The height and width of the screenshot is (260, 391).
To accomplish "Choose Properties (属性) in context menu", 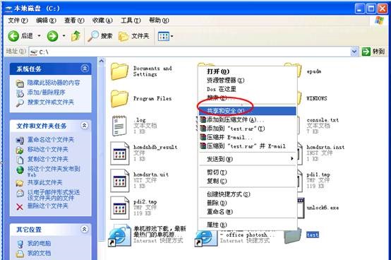I will coord(247,225).
